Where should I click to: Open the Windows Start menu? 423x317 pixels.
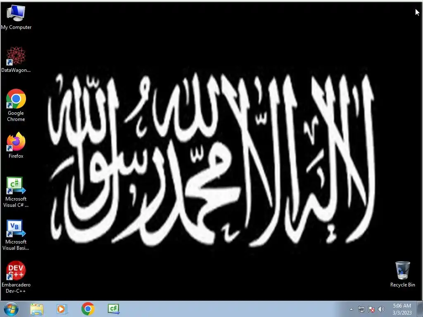(x=11, y=309)
